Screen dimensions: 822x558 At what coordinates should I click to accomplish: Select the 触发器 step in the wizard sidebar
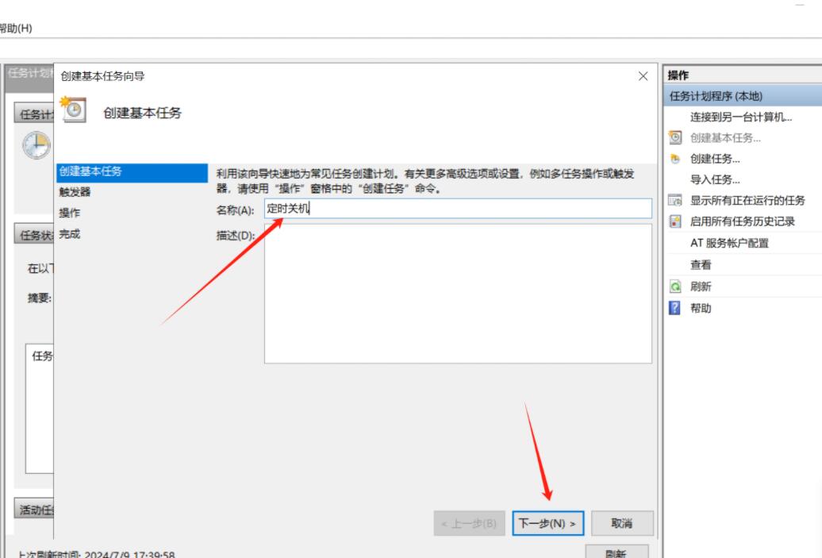point(75,192)
